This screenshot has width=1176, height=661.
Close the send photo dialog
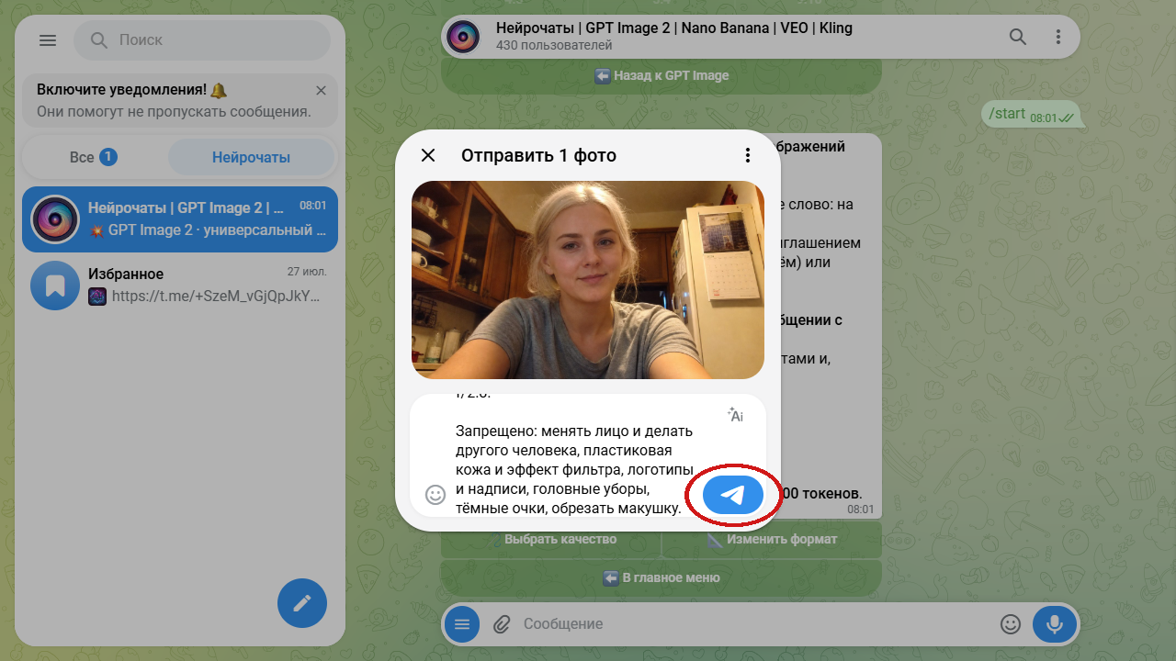click(428, 155)
